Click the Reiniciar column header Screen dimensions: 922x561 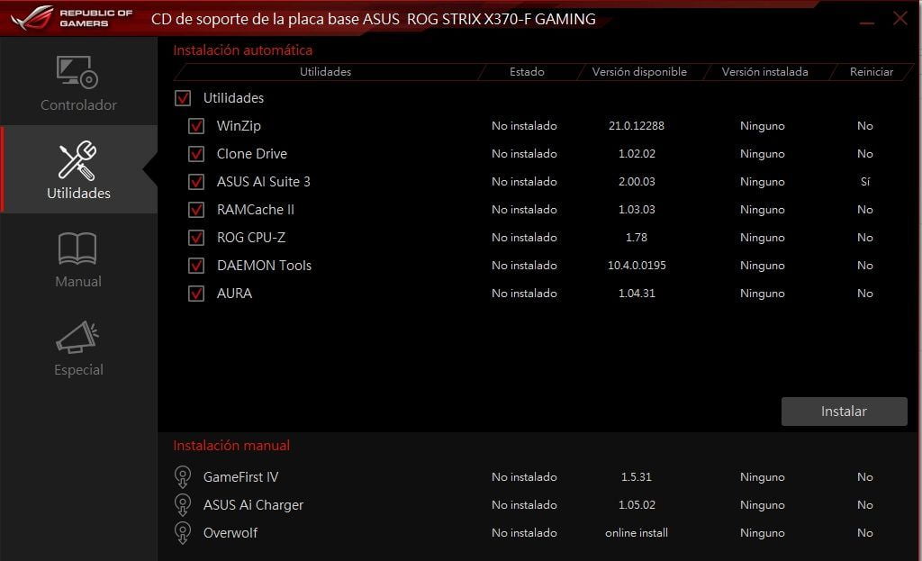pos(871,72)
